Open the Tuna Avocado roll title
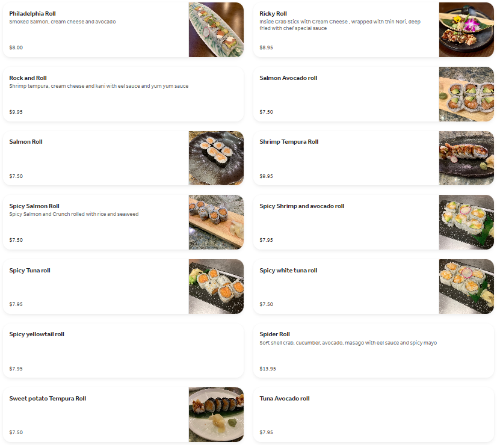497x445 pixels. click(x=285, y=399)
